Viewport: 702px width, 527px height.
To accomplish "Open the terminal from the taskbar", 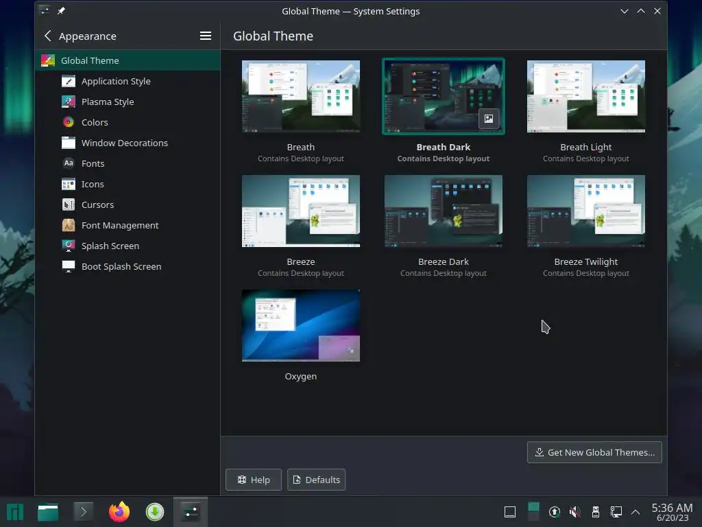I will [x=83, y=512].
